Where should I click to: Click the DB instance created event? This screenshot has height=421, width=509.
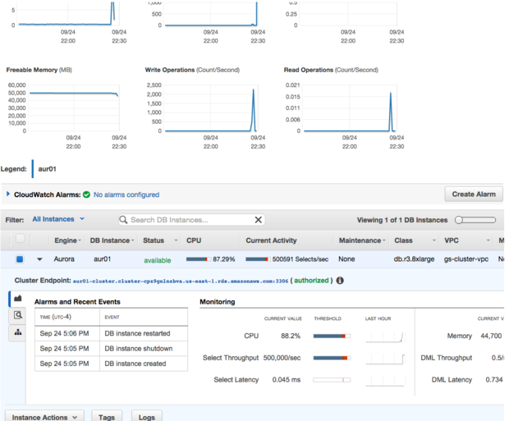coord(135,364)
